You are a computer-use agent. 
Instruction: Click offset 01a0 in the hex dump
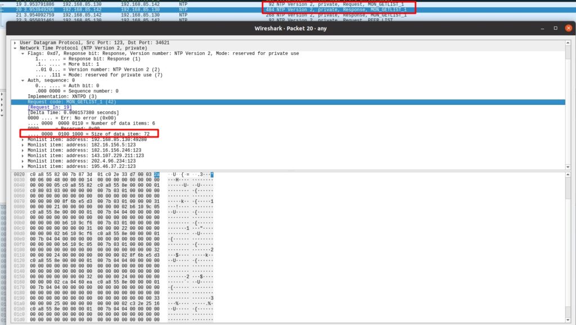[x=20, y=303]
